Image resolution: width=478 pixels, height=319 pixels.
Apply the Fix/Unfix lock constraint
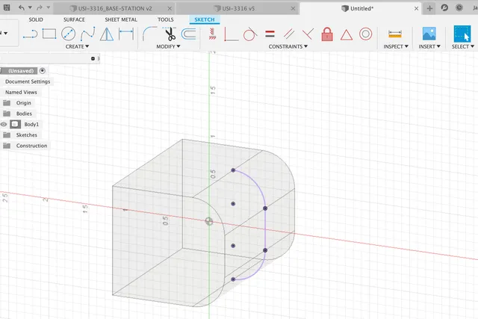point(327,34)
